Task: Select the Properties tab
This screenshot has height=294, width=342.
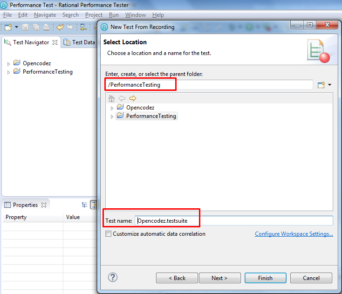Action: click(25, 205)
